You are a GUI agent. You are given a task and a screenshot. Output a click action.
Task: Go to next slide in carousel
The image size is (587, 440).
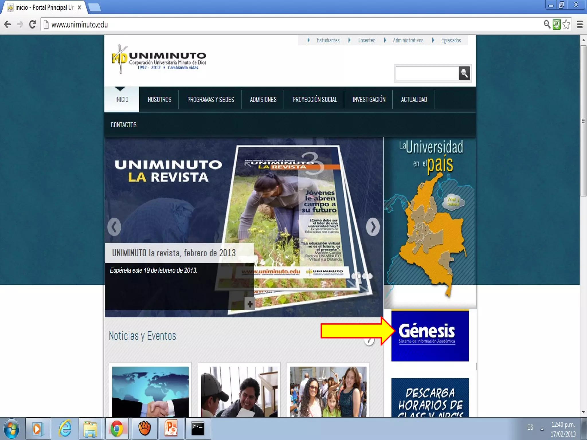point(373,227)
